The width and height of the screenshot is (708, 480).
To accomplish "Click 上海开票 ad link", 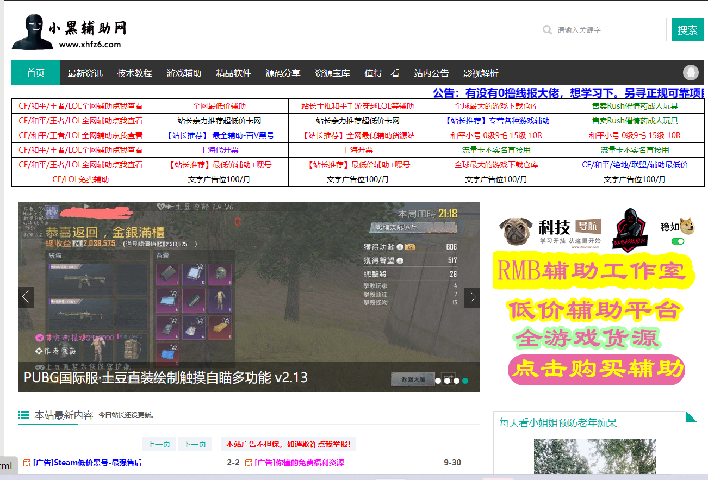I will 358,150.
